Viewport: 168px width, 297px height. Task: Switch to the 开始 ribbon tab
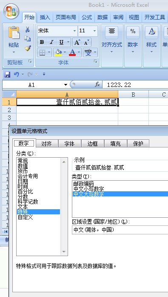29,17
